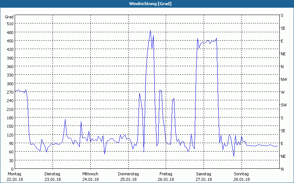
Task: Click the 510 value on the y-axis
Action: point(10,24)
